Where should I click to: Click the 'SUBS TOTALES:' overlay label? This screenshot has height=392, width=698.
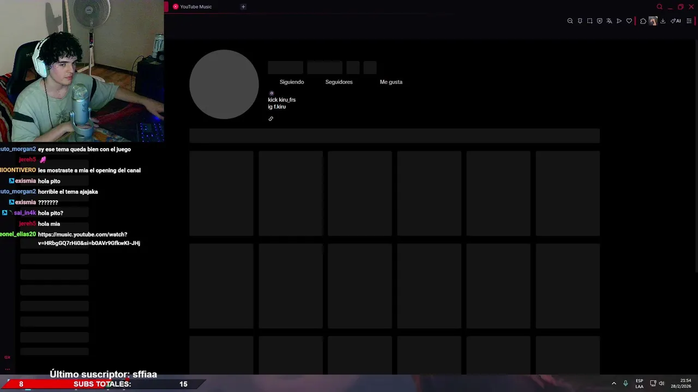(x=102, y=384)
